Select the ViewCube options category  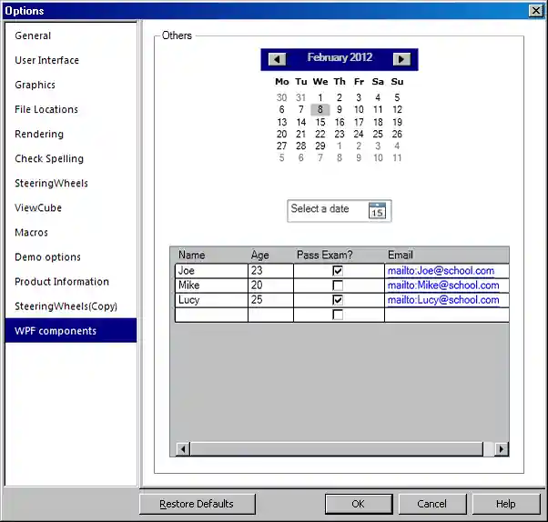click(x=38, y=208)
